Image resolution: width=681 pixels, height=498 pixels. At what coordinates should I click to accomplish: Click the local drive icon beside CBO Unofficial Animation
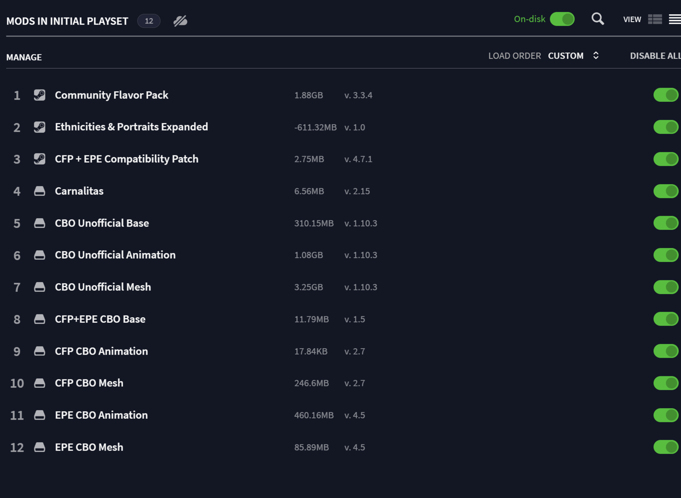[40, 255]
